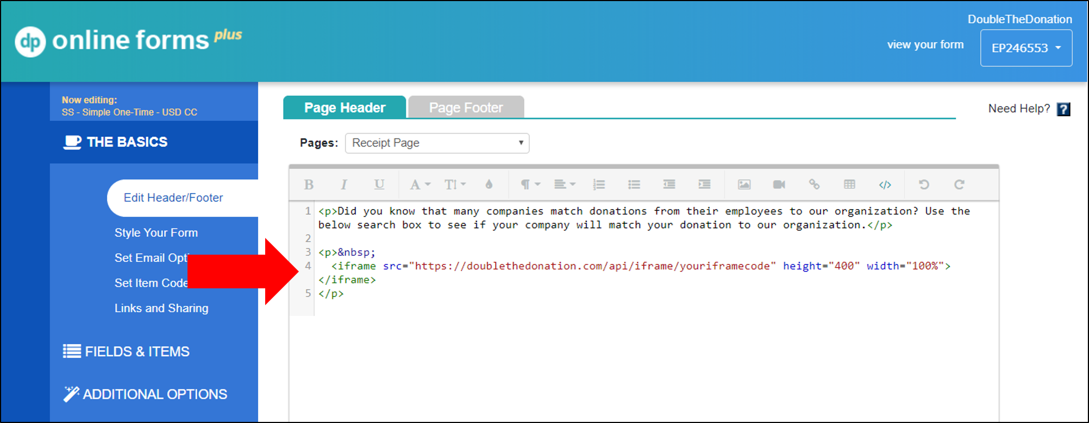
Task: Click the Set Item Codes sidebar link
Action: (x=151, y=283)
